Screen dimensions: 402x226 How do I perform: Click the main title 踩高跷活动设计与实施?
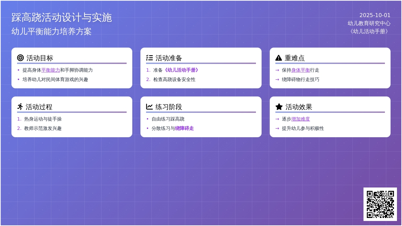[62, 17]
